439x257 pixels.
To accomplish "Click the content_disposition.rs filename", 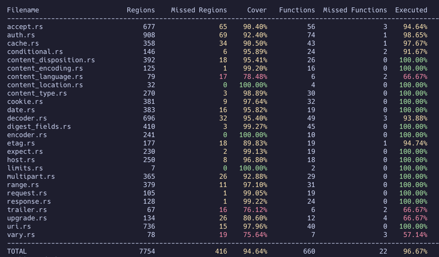I will (51, 60).
